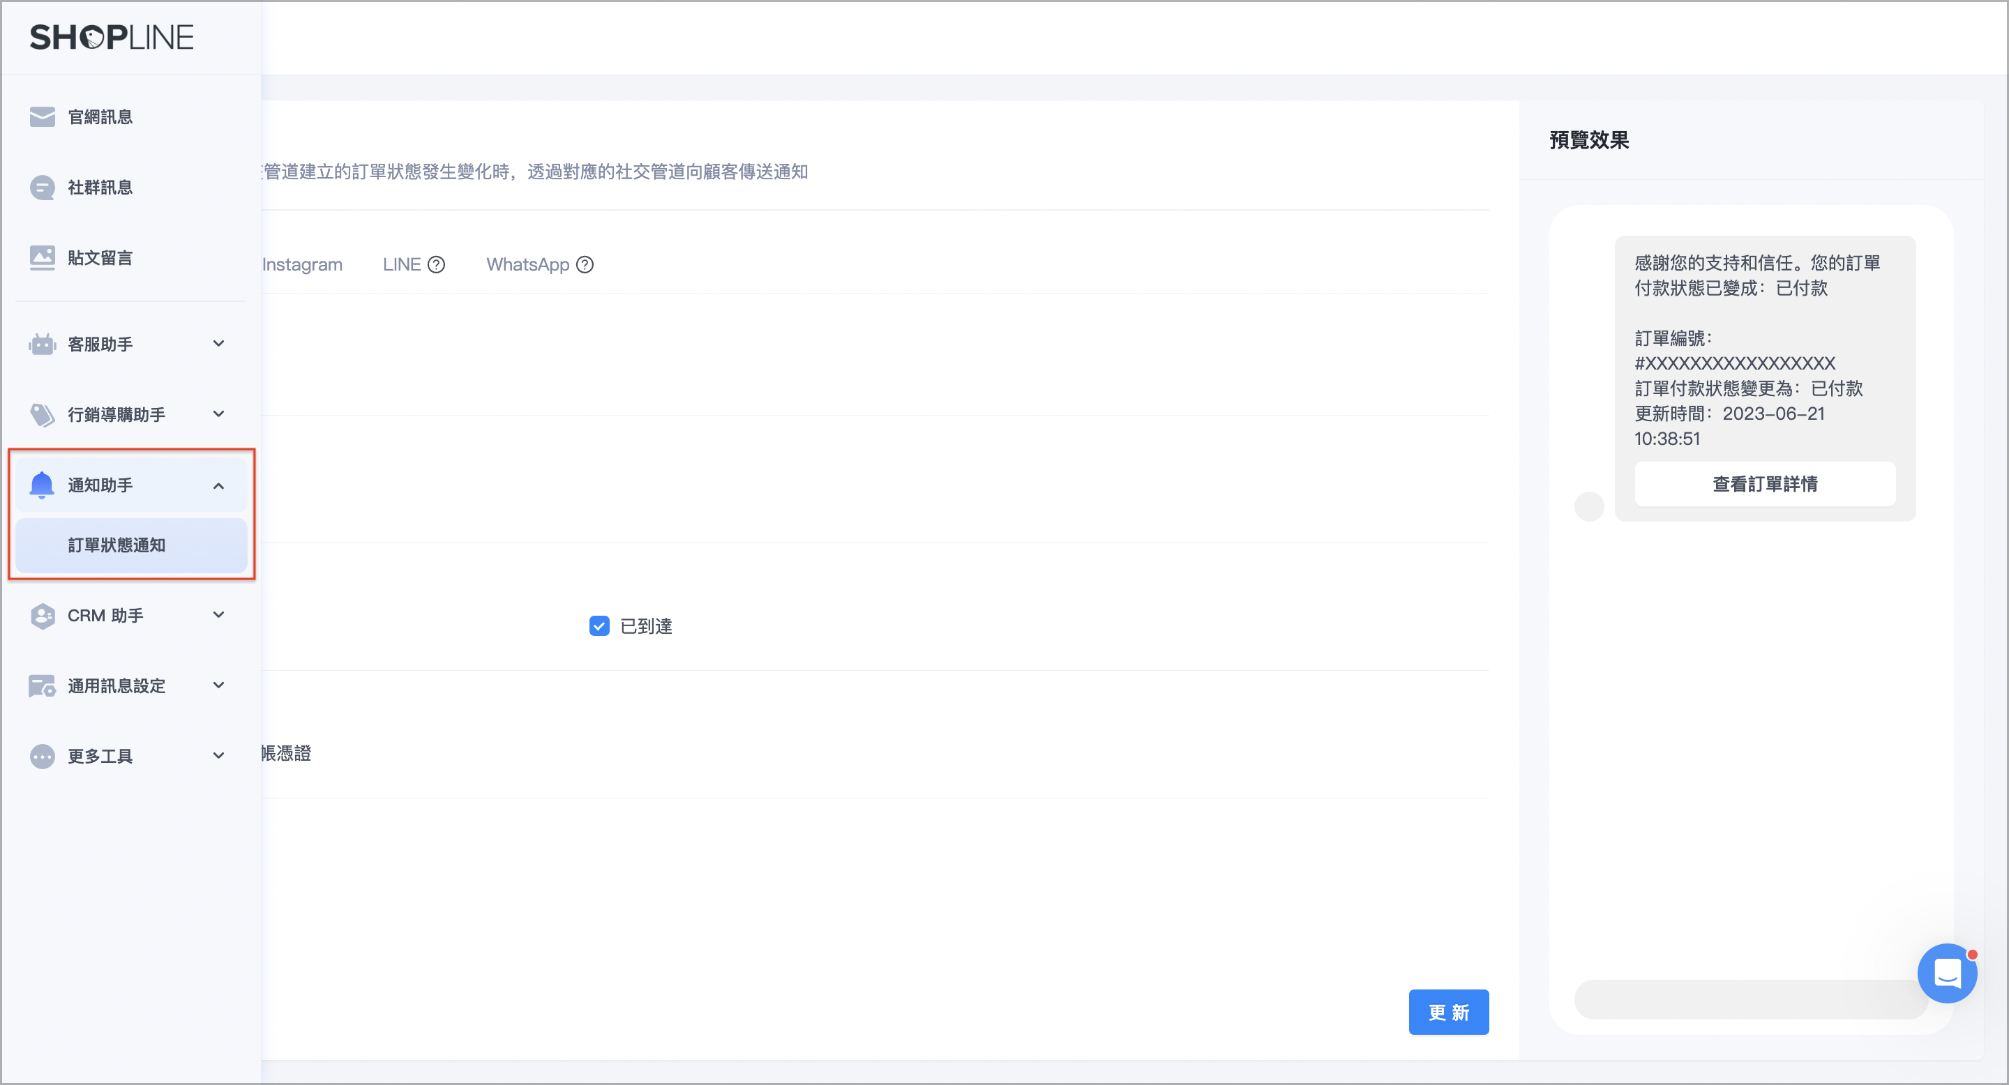Click the help icon next to WhatsApp
The width and height of the screenshot is (2009, 1085).
[585, 265]
